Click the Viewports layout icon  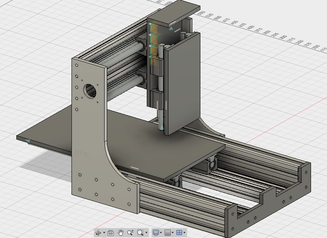coord(179,232)
